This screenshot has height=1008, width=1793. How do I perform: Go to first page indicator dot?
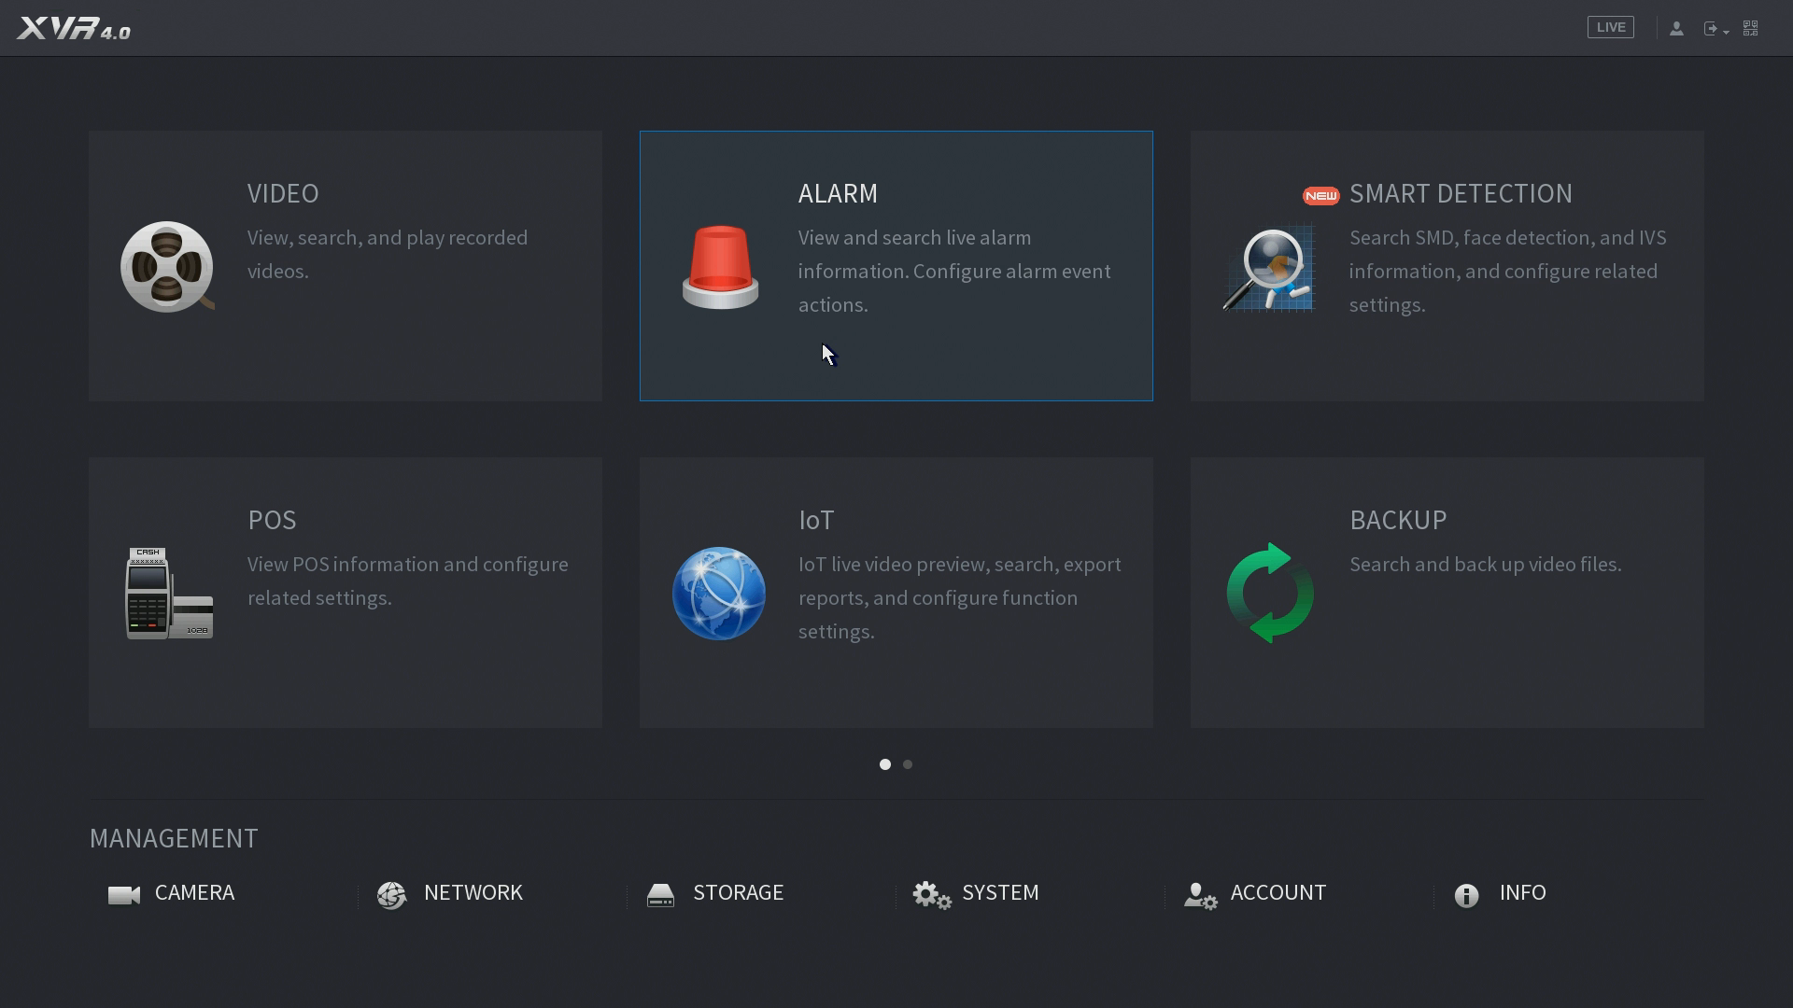point(885,764)
